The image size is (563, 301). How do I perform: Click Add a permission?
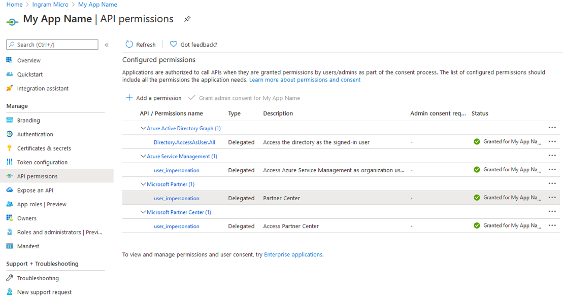pos(153,97)
